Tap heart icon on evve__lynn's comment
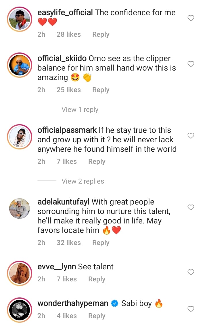The height and width of the screenshot is (327, 207). pyautogui.click(x=191, y=272)
